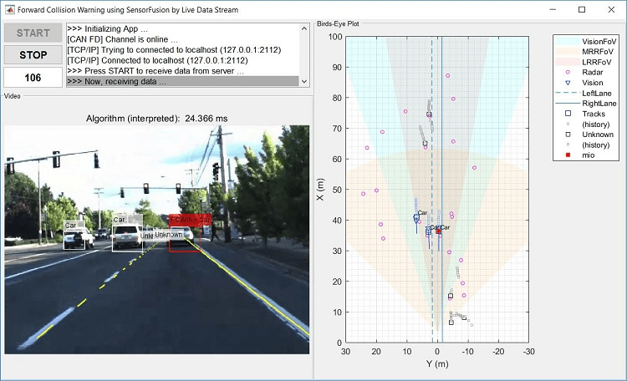This screenshot has height=381, width=627.
Task: Minimize the Forward Collision Warning window
Action: (x=553, y=9)
